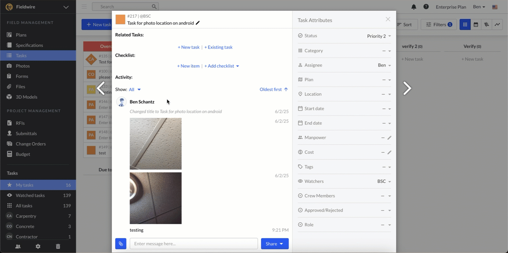Go to next task arrow
Image resolution: width=508 pixels, height=253 pixels.
coord(407,88)
